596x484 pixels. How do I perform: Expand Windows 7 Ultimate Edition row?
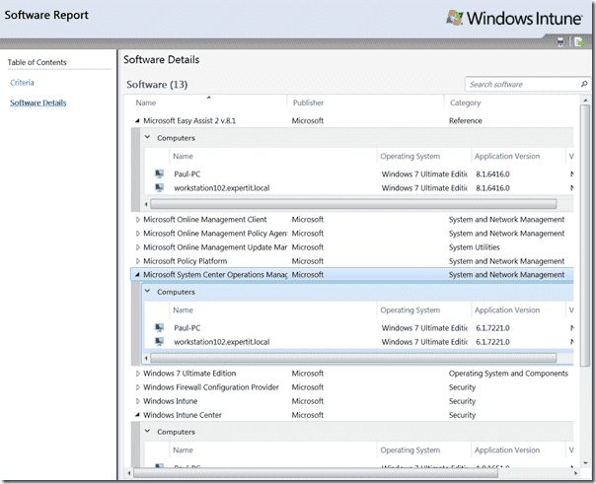click(137, 374)
